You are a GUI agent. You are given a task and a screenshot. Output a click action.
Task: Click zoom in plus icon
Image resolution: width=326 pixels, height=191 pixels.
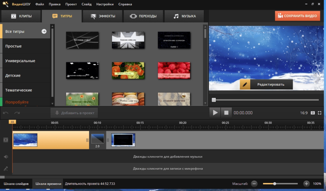click(x=306, y=184)
